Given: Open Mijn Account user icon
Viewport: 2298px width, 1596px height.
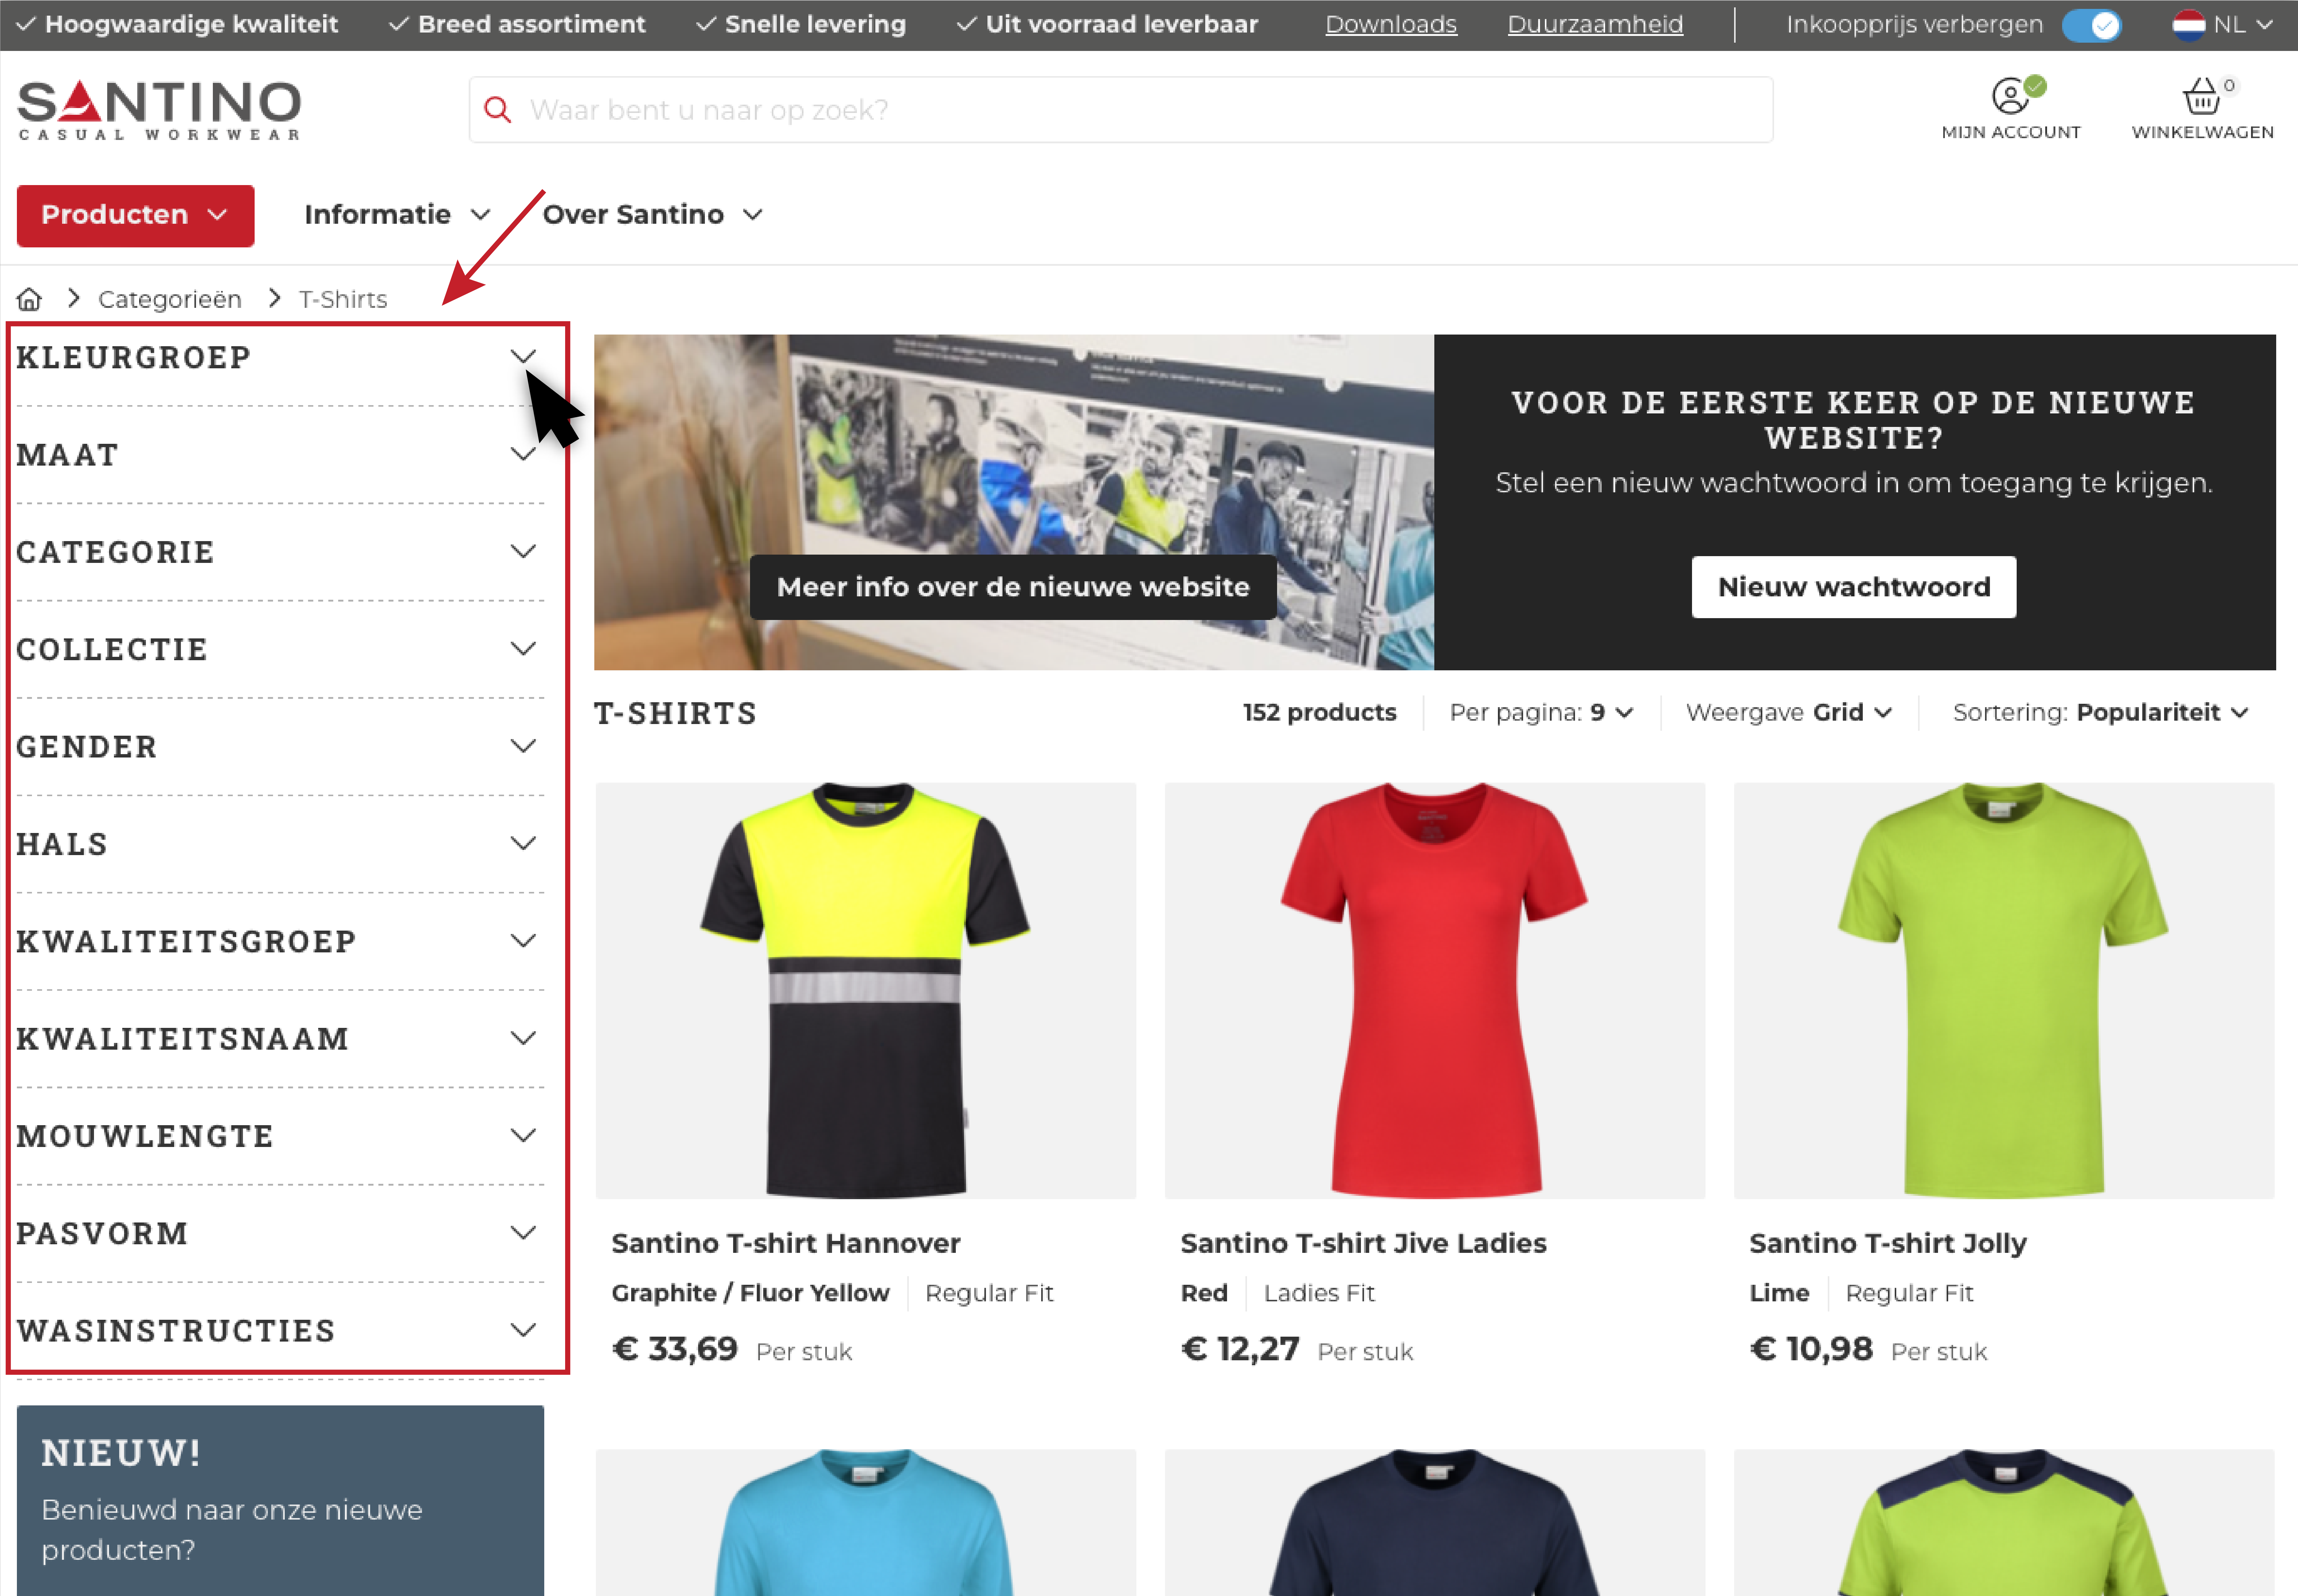Looking at the screenshot, I should click(x=2011, y=97).
